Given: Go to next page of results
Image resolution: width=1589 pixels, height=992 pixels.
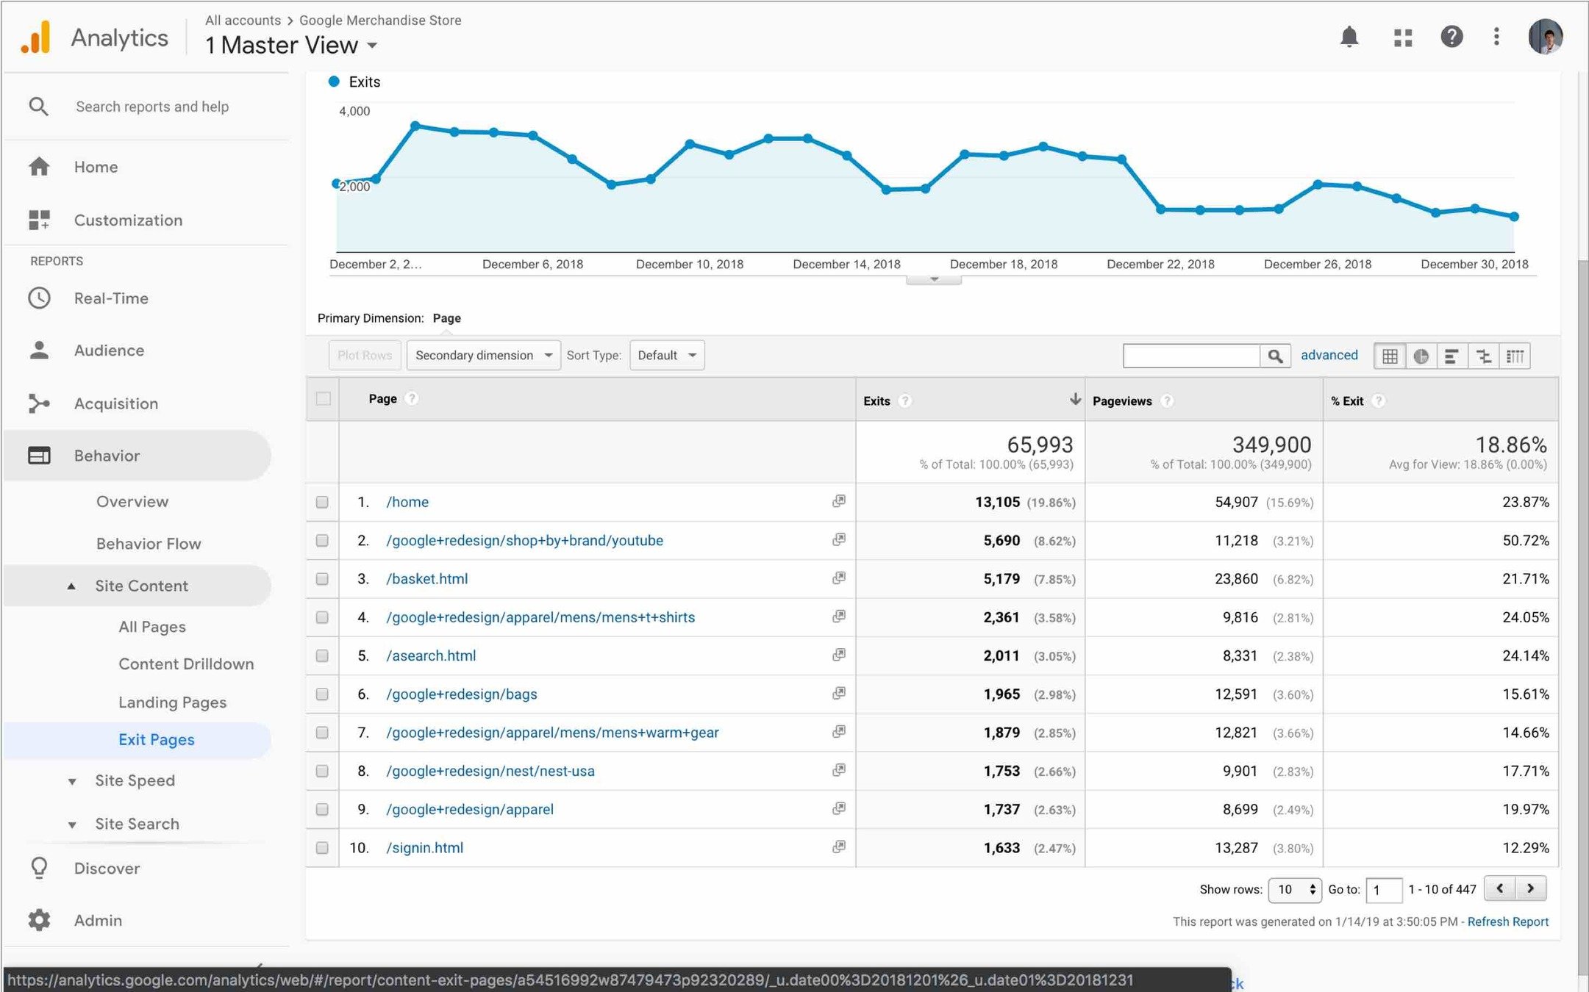Looking at the screenshot, I should [1530, 888].
